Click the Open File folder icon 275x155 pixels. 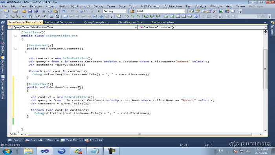pyautogui.click(x=24, y=11)
